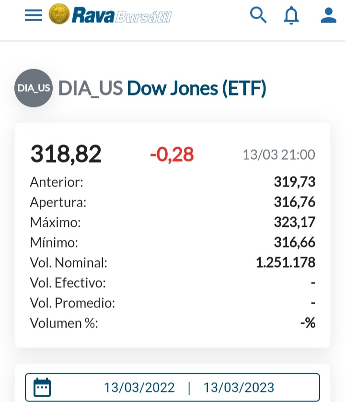Click the Máximo value 323,17
The height and width of the screenshot is (402, 345).
[295, 223]
